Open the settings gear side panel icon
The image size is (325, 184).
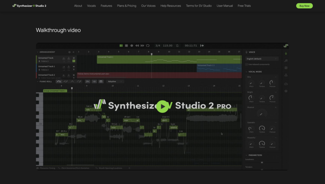[x=286, y=91]
